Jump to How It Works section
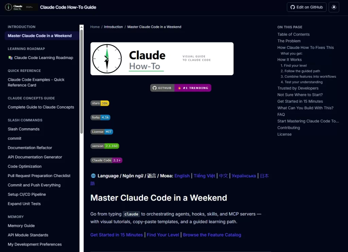348x252 pixels. pos(290,60)
